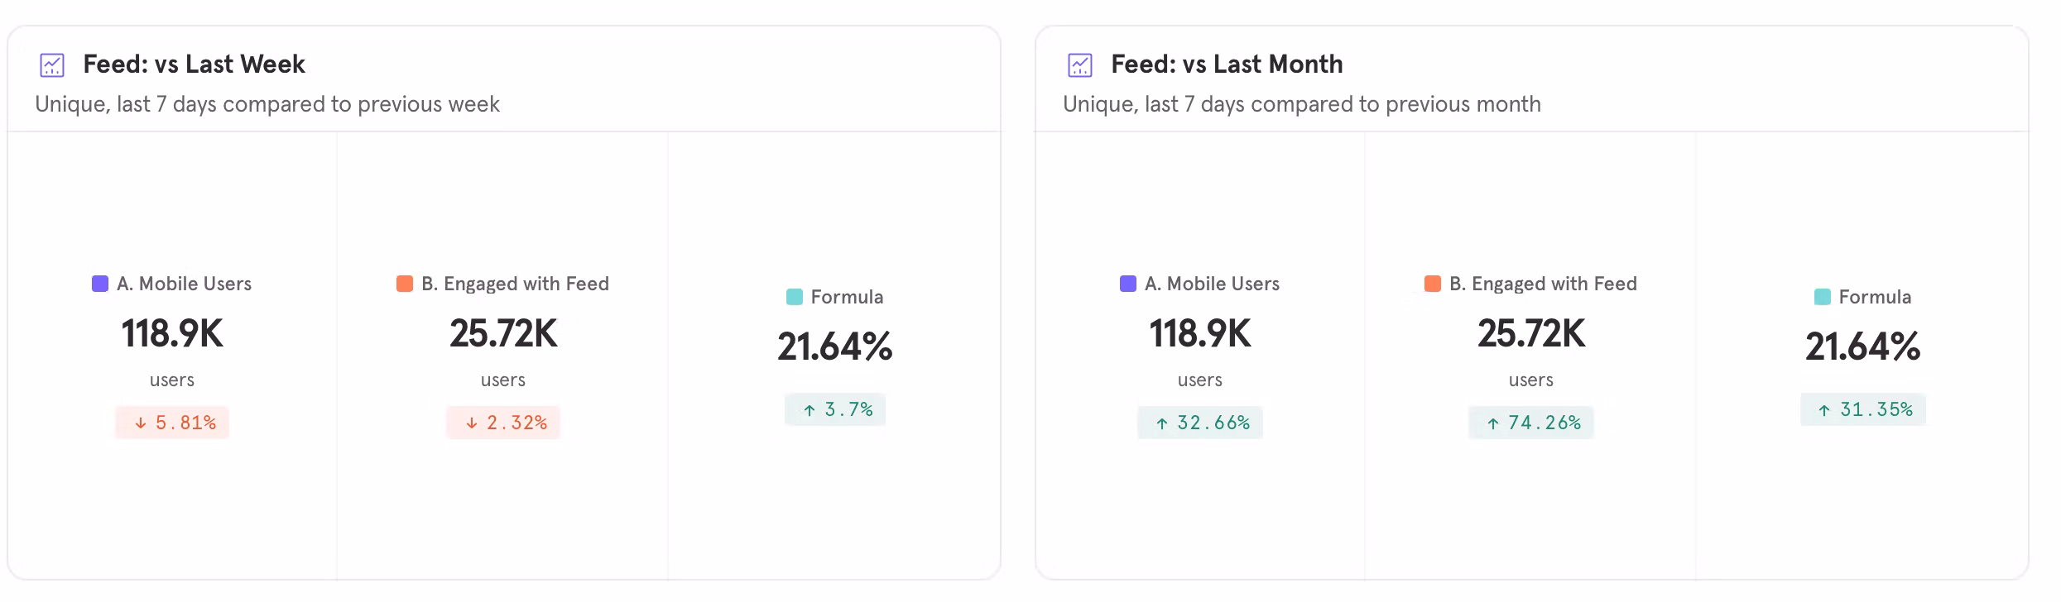Click the 74.26% increase badge

(x=1531, y=423)
